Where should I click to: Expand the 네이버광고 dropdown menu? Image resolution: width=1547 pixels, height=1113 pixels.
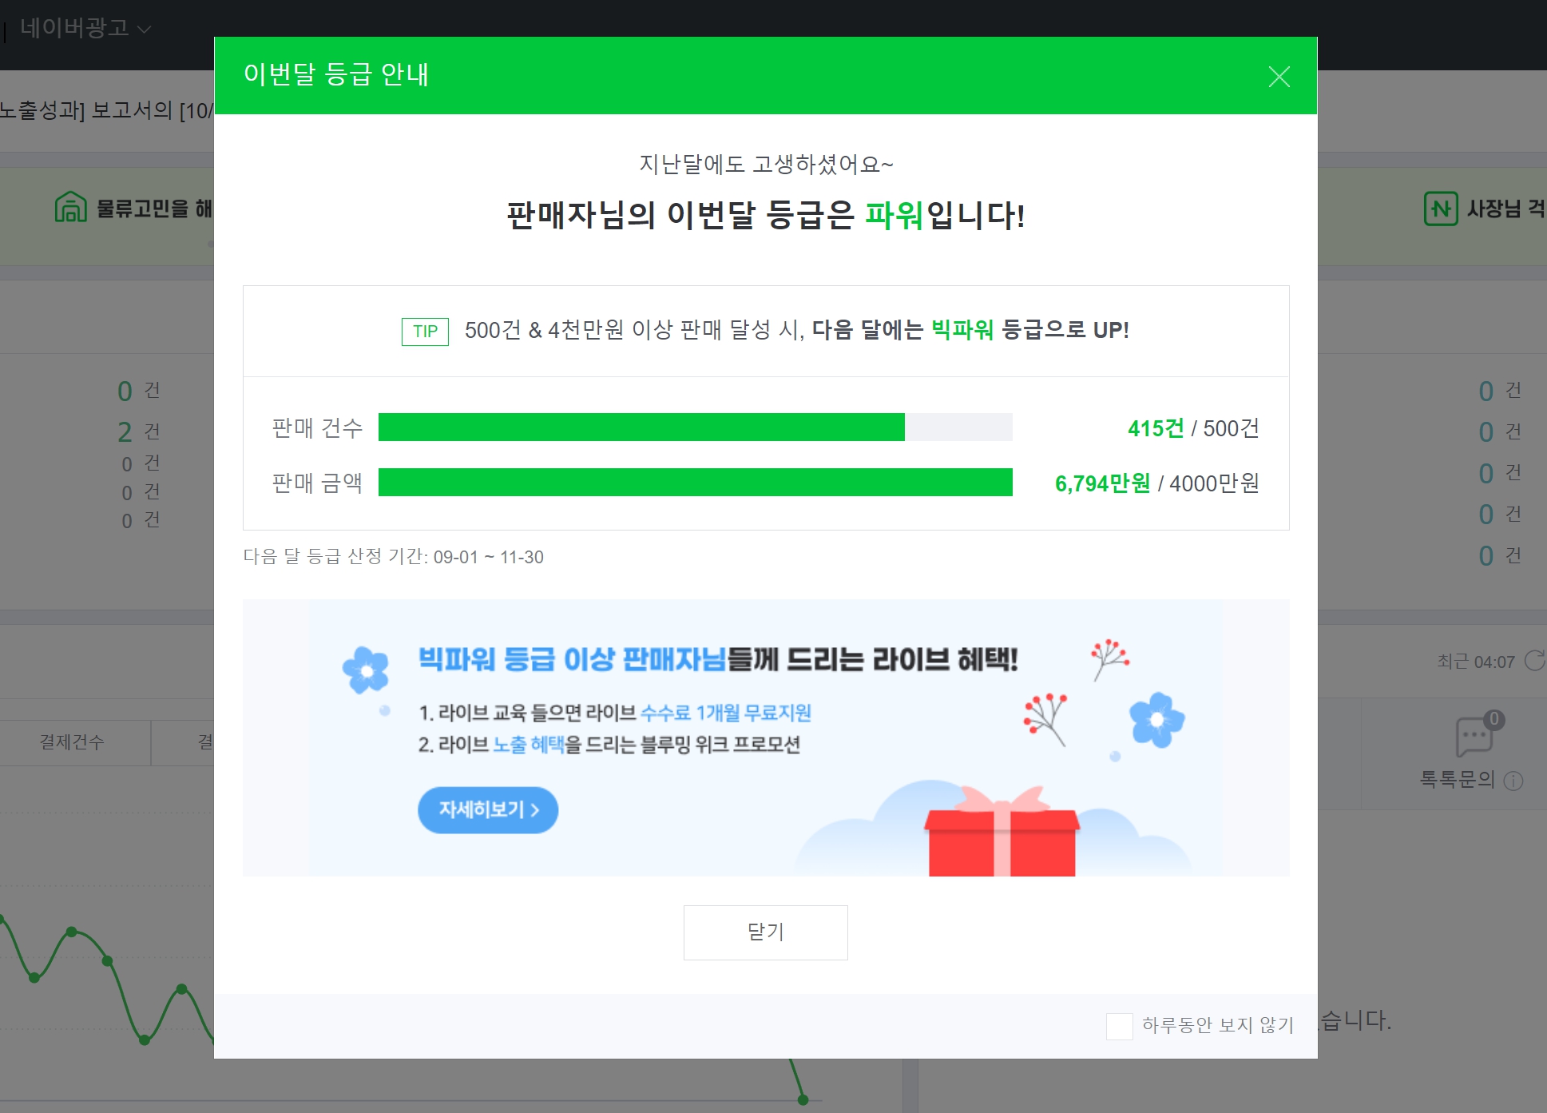[85, 28]
